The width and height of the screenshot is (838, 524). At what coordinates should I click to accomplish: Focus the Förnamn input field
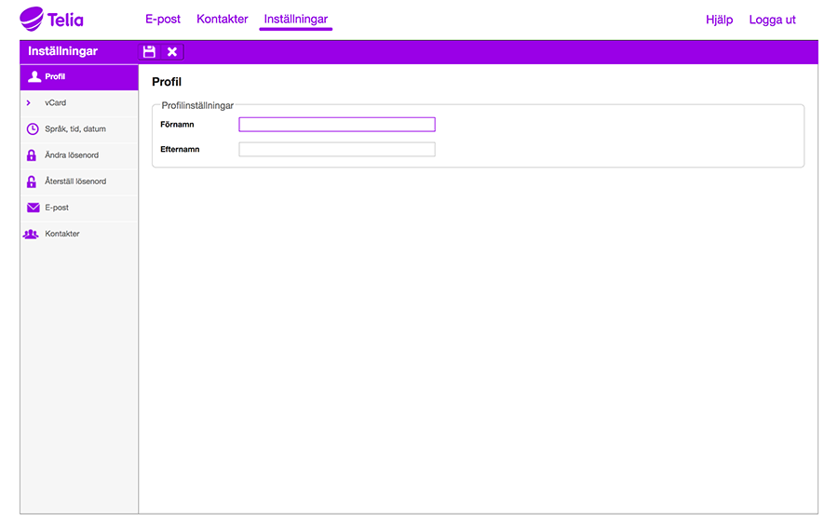tap(336, 125)
